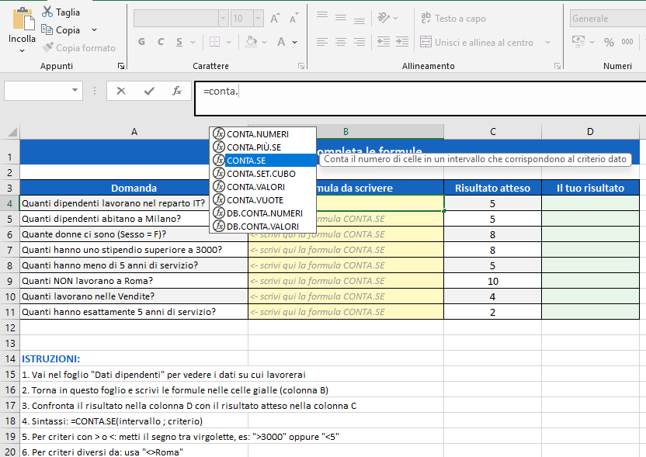646x457 pixels.
Task: Decrease font size with smaller A icon
Action: tap(293, 19)
